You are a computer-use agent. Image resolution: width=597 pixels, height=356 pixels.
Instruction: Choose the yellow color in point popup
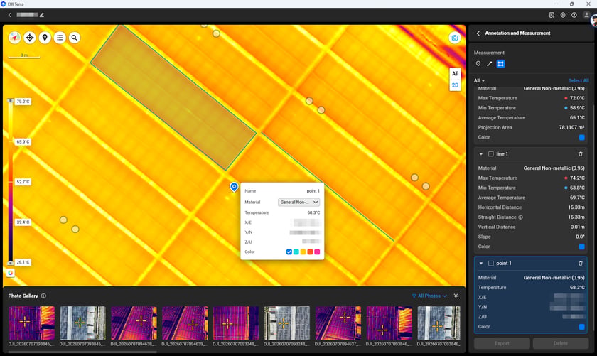[x=303, y=252]
